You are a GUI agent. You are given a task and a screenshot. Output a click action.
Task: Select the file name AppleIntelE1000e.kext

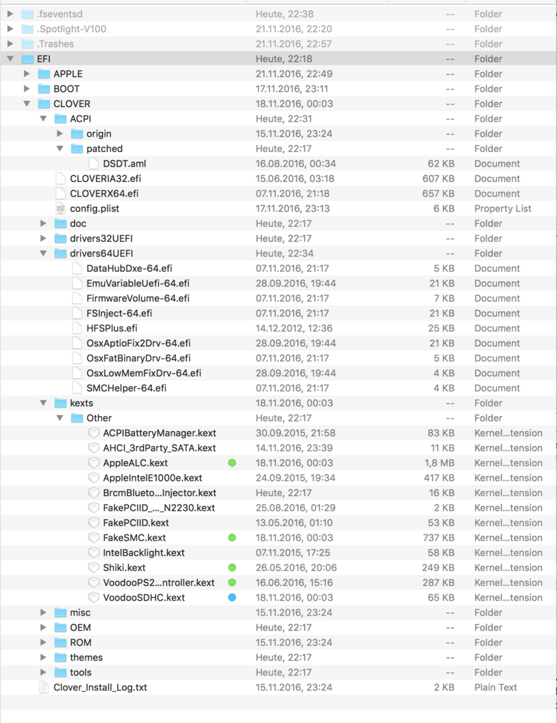coord(153,478)
